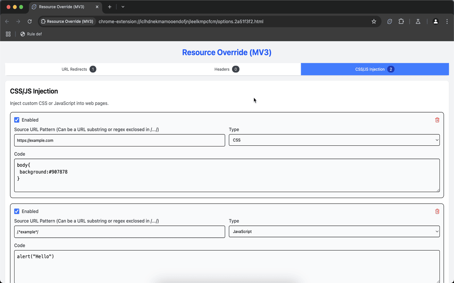Click the Source URL Pattern field containing https://example.com
This screenshot has width=454, height=283.
point(119,140)
